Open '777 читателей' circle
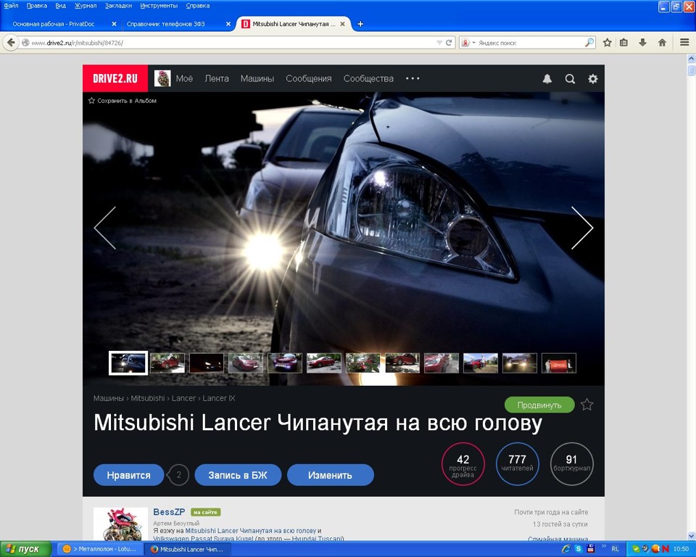Screen dimensions: 696x557 (x=517, y=463)
